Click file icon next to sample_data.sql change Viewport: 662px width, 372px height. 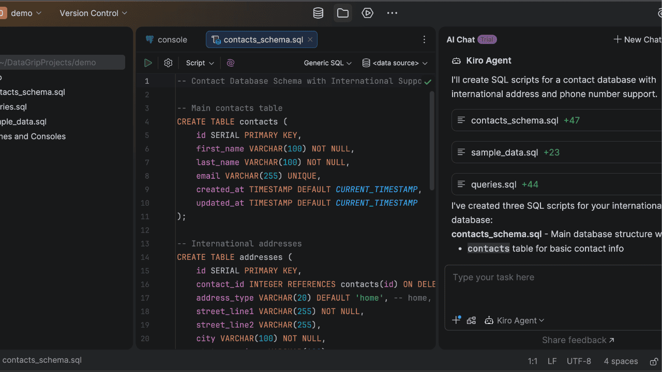[461, 152]
